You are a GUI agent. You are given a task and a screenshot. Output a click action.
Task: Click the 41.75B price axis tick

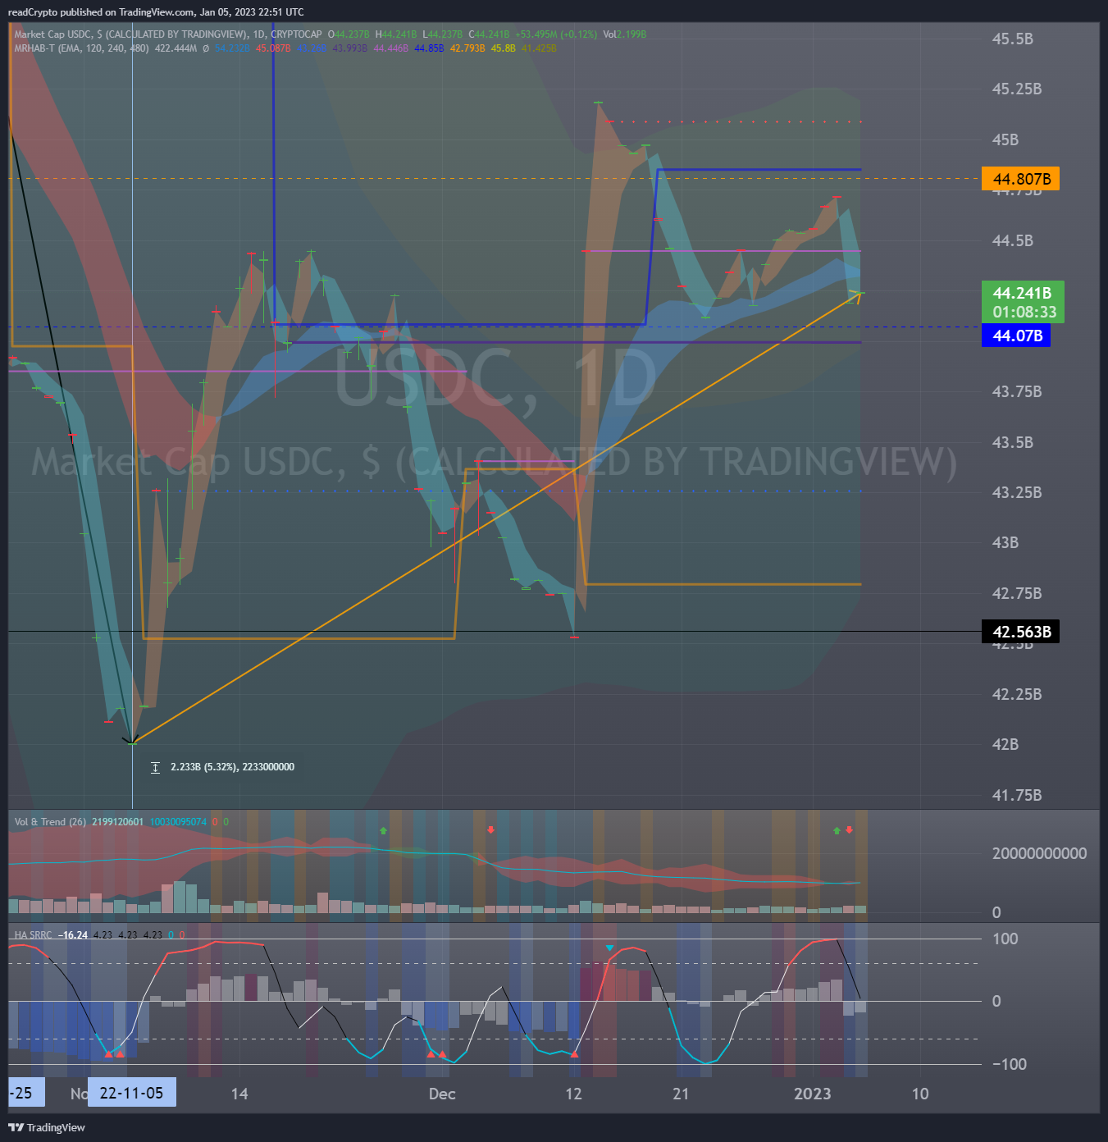[x=1017, y=795]
